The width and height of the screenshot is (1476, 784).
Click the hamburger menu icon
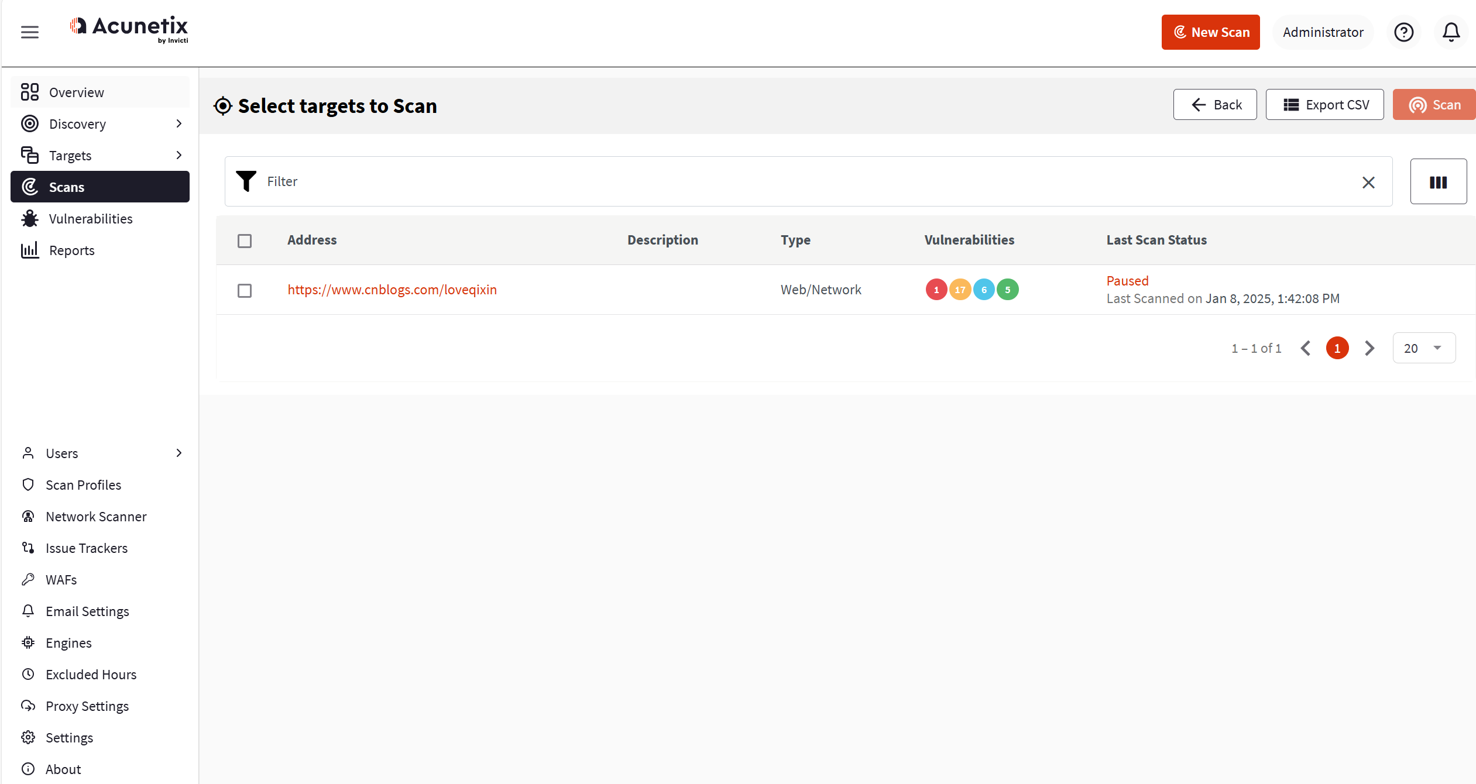30,32
